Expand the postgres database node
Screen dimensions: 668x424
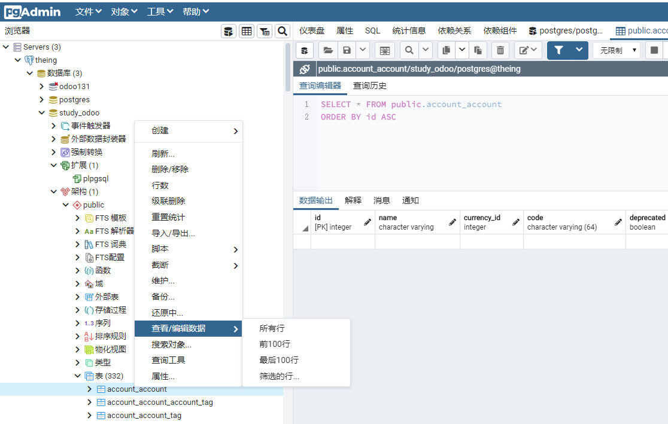click(42, 100)
